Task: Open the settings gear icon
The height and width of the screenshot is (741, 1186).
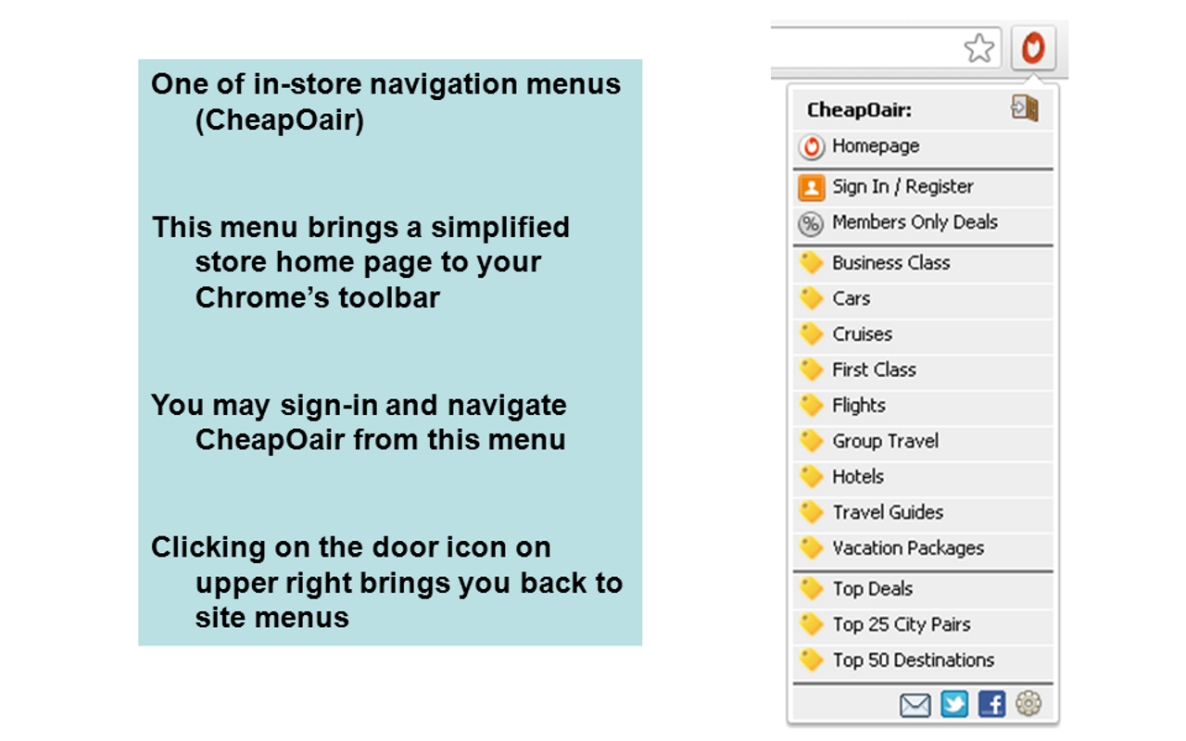Action: pyautogui.click(x=1028, y=704)
